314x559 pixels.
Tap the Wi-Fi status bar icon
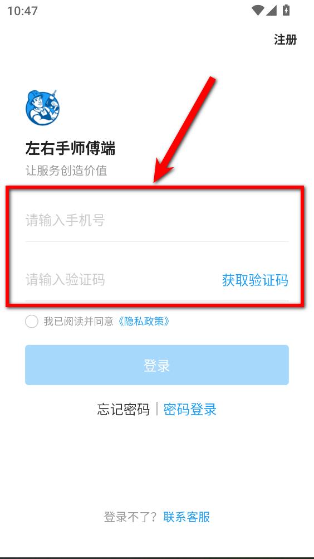(257, 11)
